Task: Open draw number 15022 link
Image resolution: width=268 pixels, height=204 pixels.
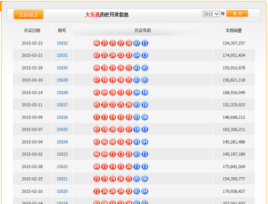Action: click(62, 167)
